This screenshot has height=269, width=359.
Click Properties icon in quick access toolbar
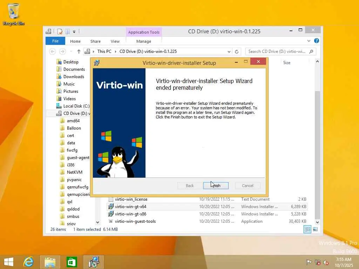[60, 32]
